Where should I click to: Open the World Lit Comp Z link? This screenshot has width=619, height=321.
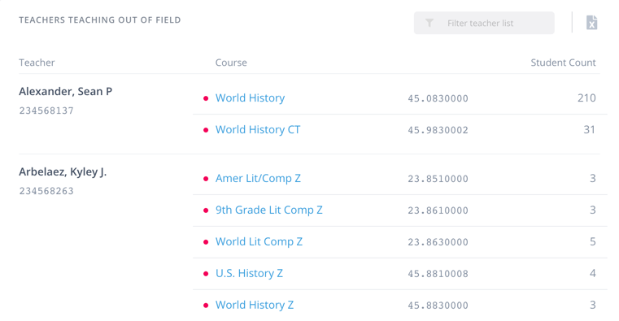[x=259, y=241]
